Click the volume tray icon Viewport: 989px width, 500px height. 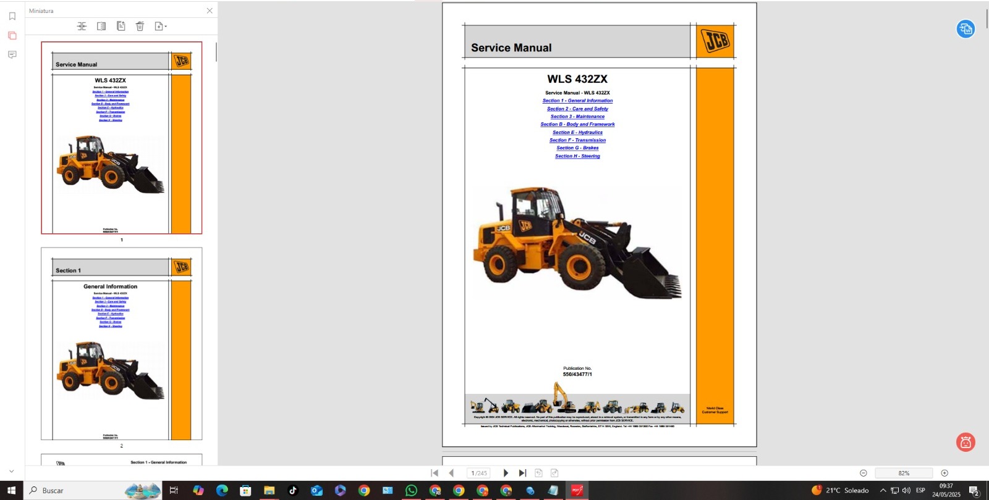(906, 490)
